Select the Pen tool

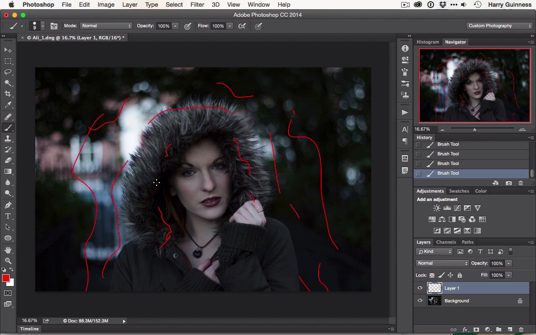tap(8, 205)
